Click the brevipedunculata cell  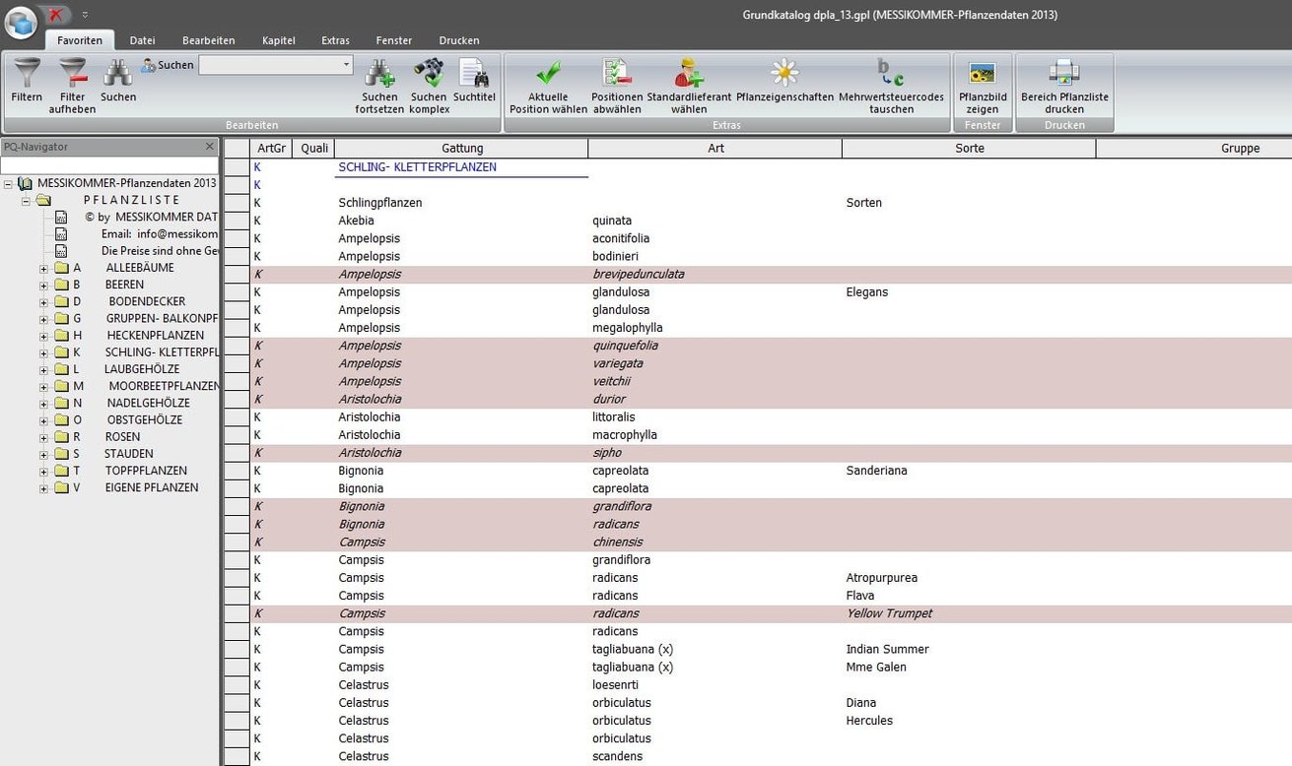click(x=715, y=274)
